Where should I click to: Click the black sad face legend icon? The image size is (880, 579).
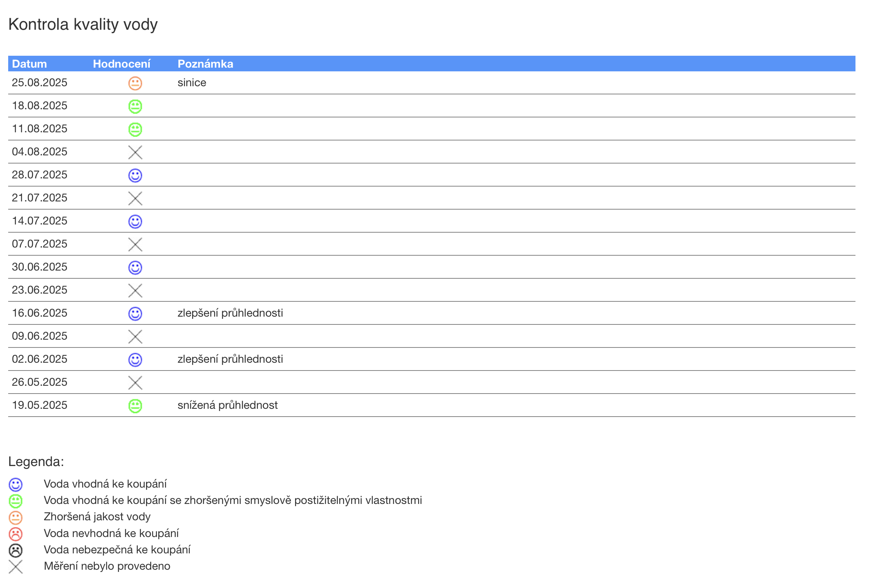[x=16, y=550]
